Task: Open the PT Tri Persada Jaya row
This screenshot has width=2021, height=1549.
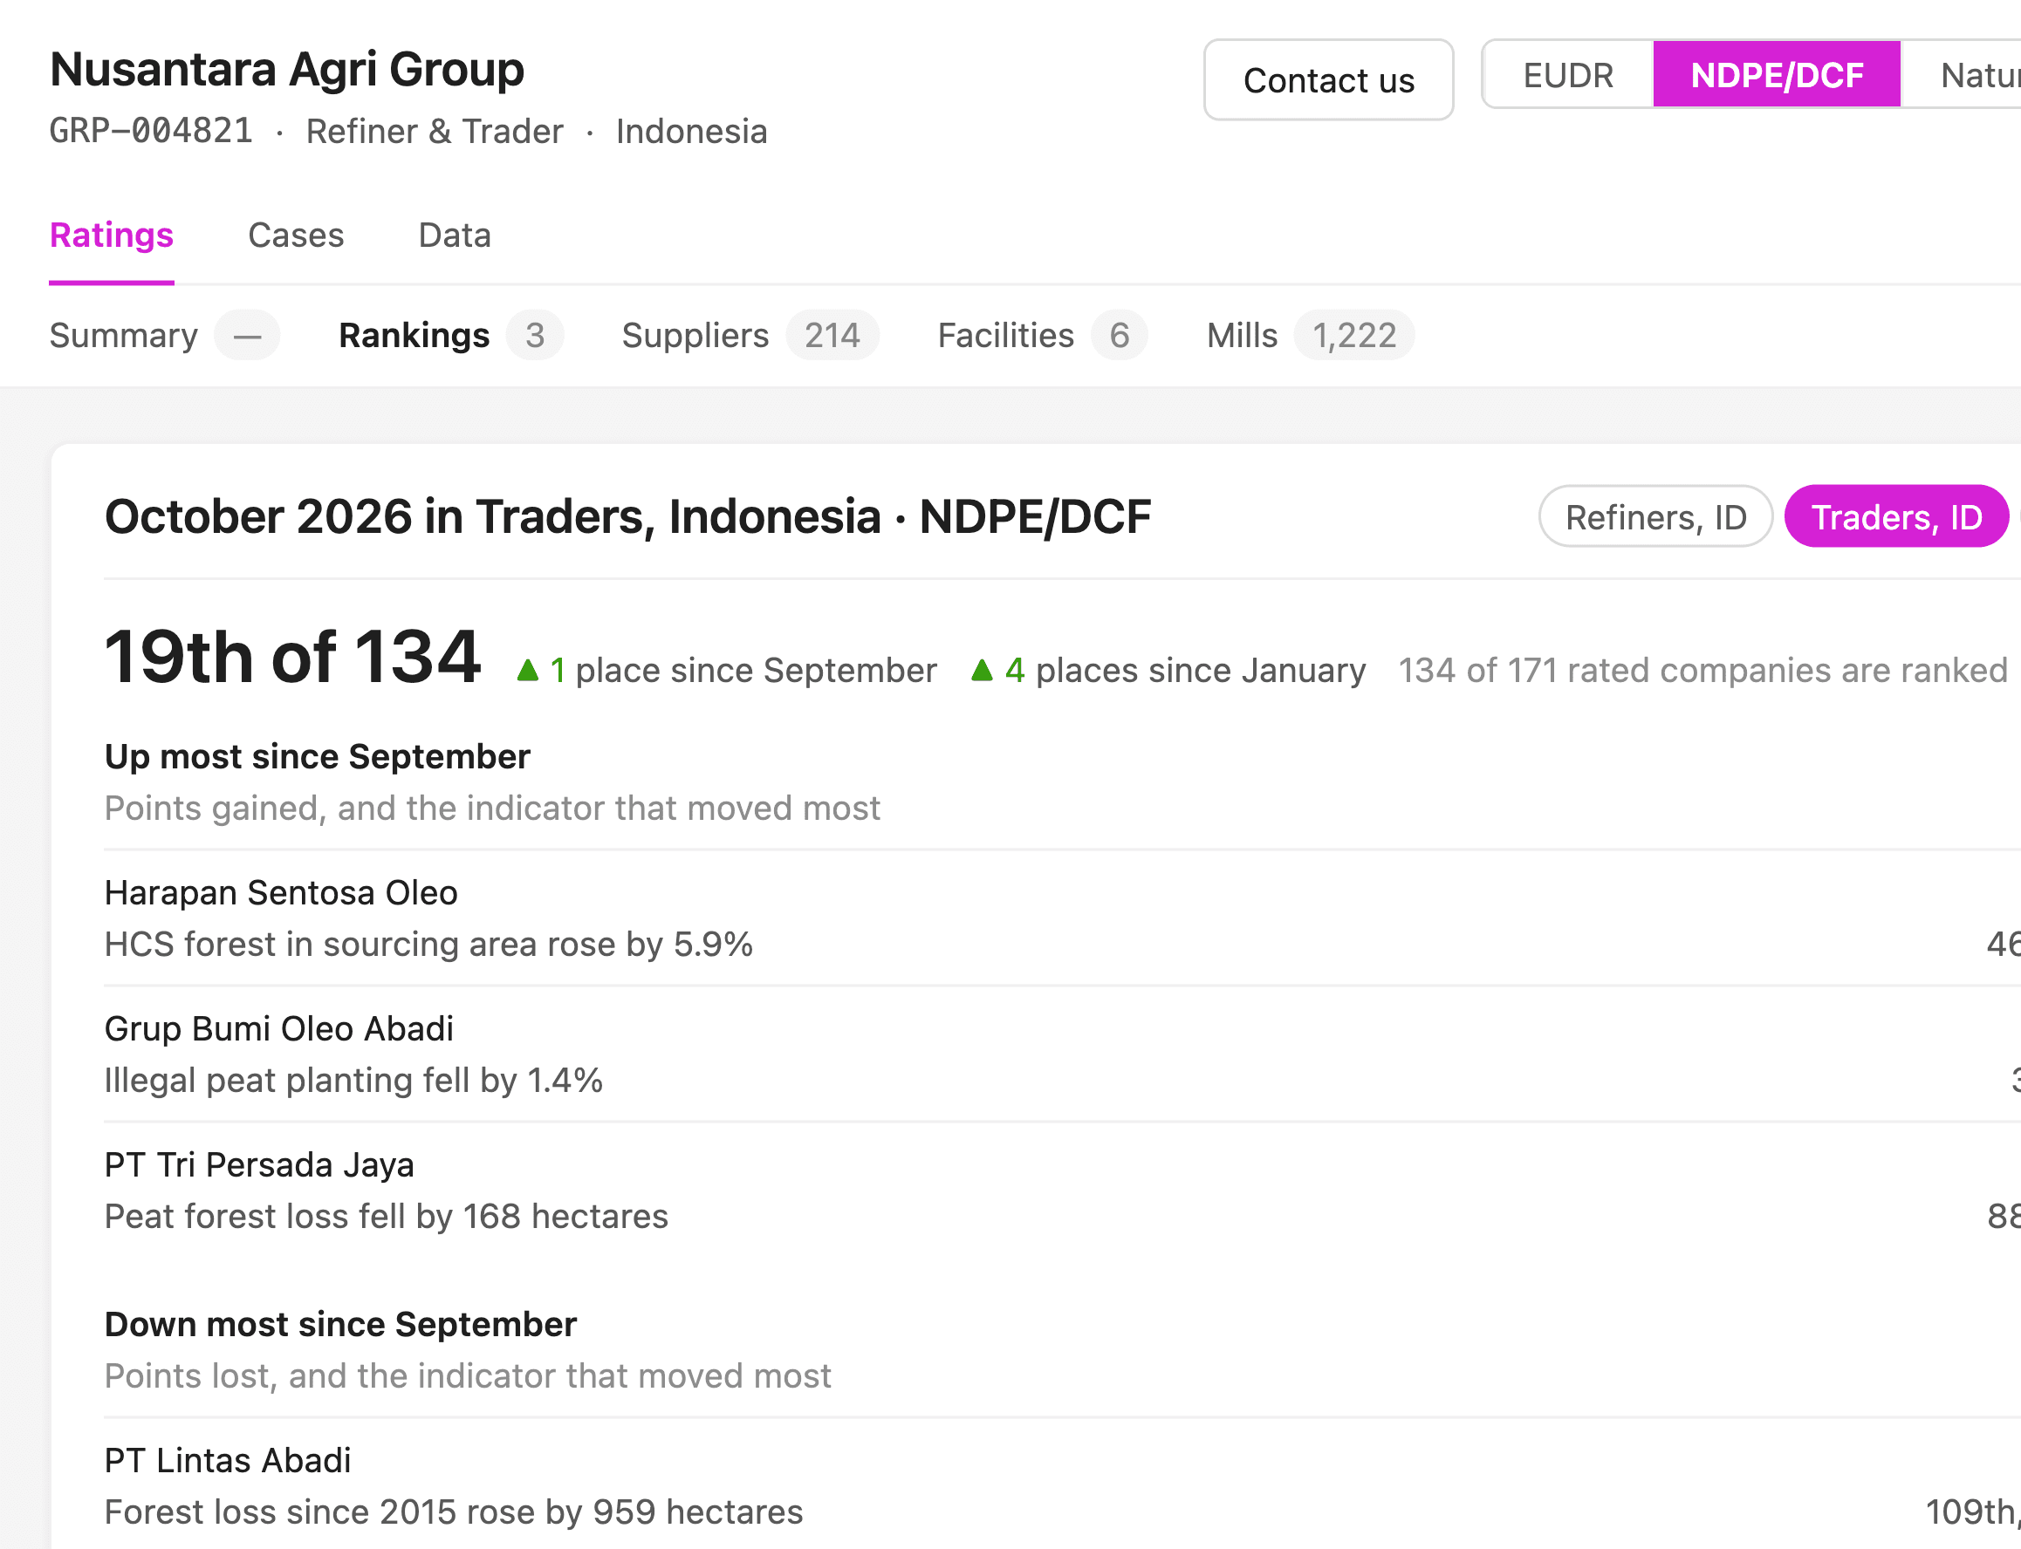Action: [1063, 1191]
